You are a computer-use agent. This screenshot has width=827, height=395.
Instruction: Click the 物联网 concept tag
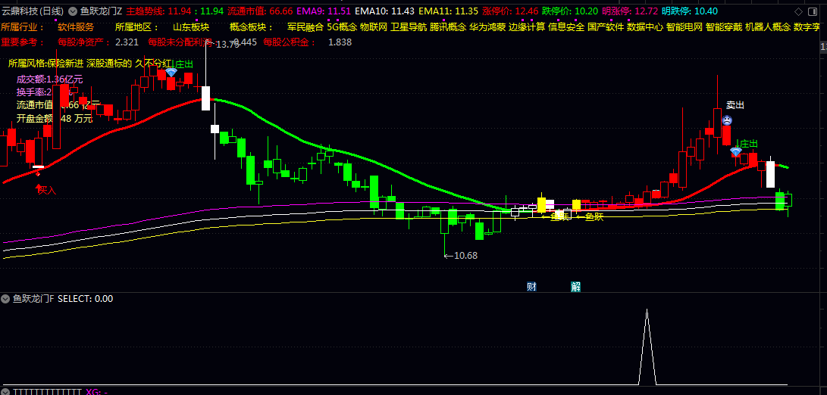click(374, 27)
